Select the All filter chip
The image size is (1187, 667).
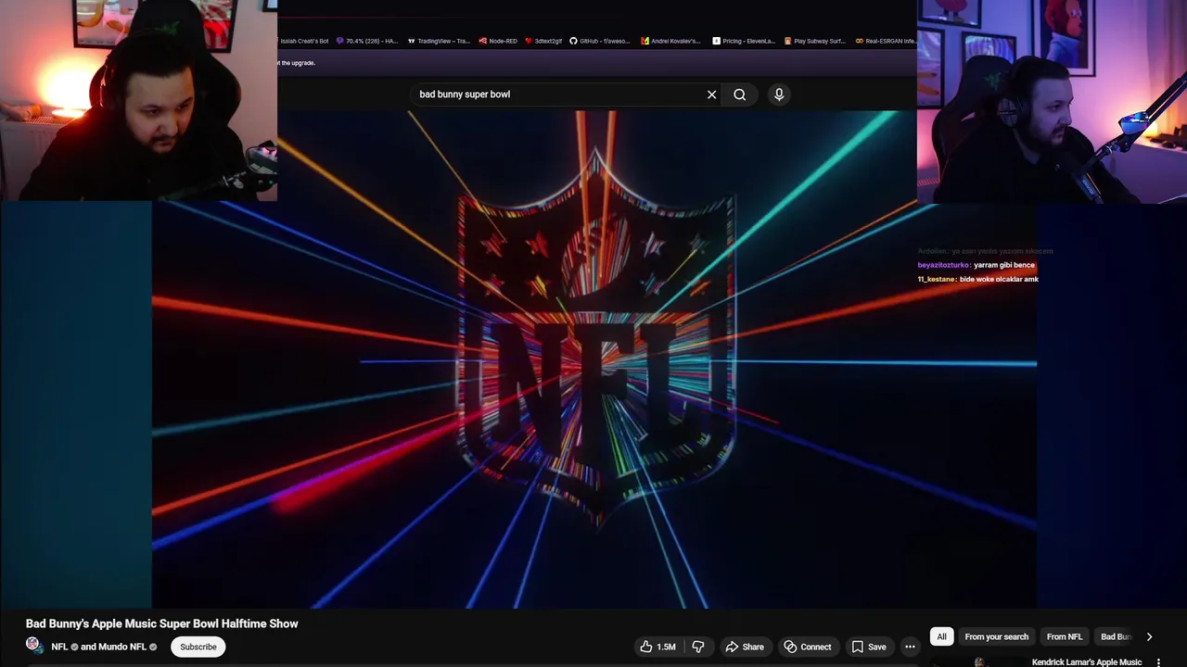click(x=941, y=636)
